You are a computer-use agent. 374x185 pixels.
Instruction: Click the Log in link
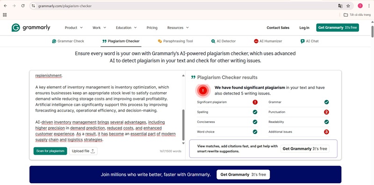304,27
